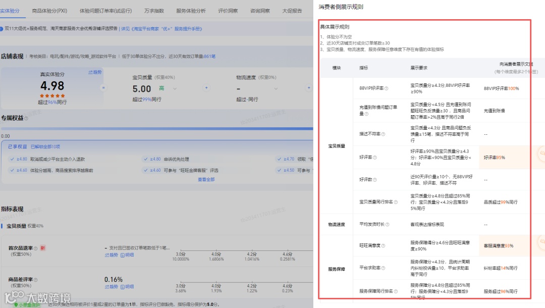Open 趋势 trend for 首次品退率

[x=112, y=255]
